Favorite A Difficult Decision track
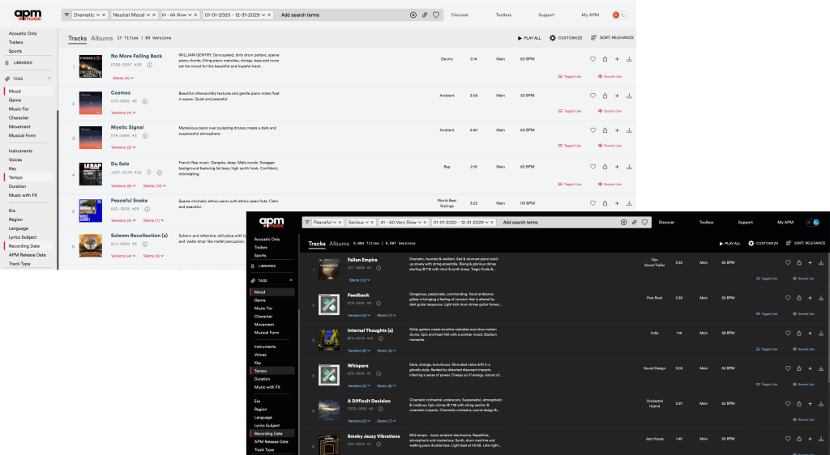Viewport: 830px width, 455px height. point(788,404)
